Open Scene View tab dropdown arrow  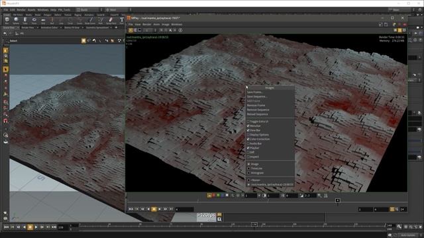(x=18, y=28)
